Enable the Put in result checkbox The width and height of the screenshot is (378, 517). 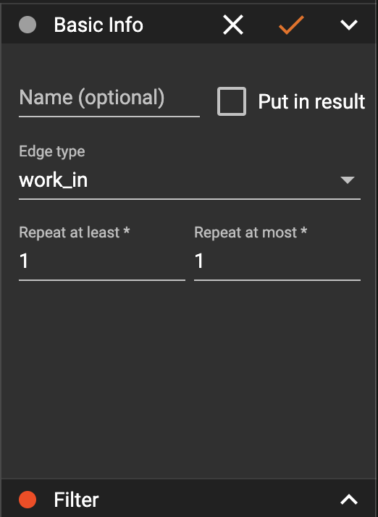232,101
